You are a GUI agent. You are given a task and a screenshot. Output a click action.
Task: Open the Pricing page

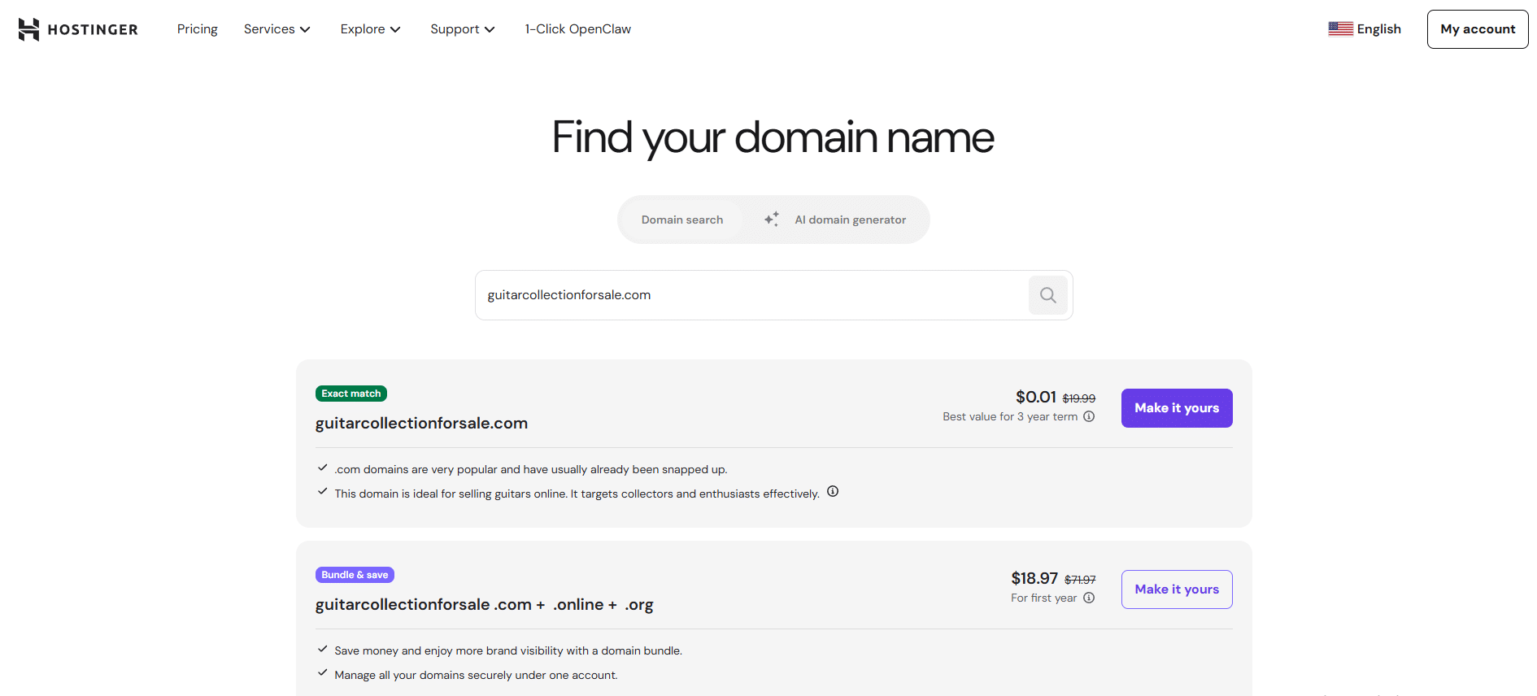click(197, 28)
